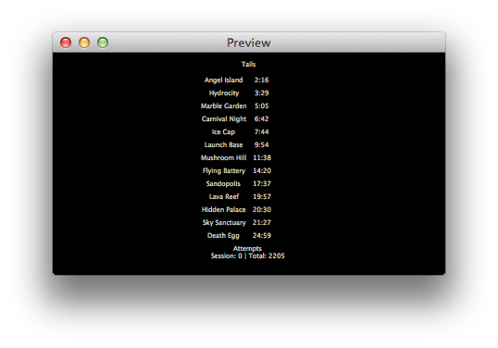Select the Marble Garden split

coord(235,106)
